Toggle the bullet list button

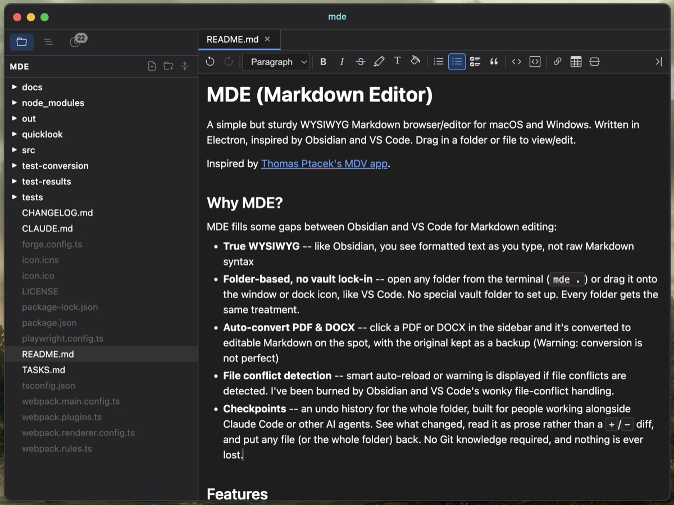(457, 62)
